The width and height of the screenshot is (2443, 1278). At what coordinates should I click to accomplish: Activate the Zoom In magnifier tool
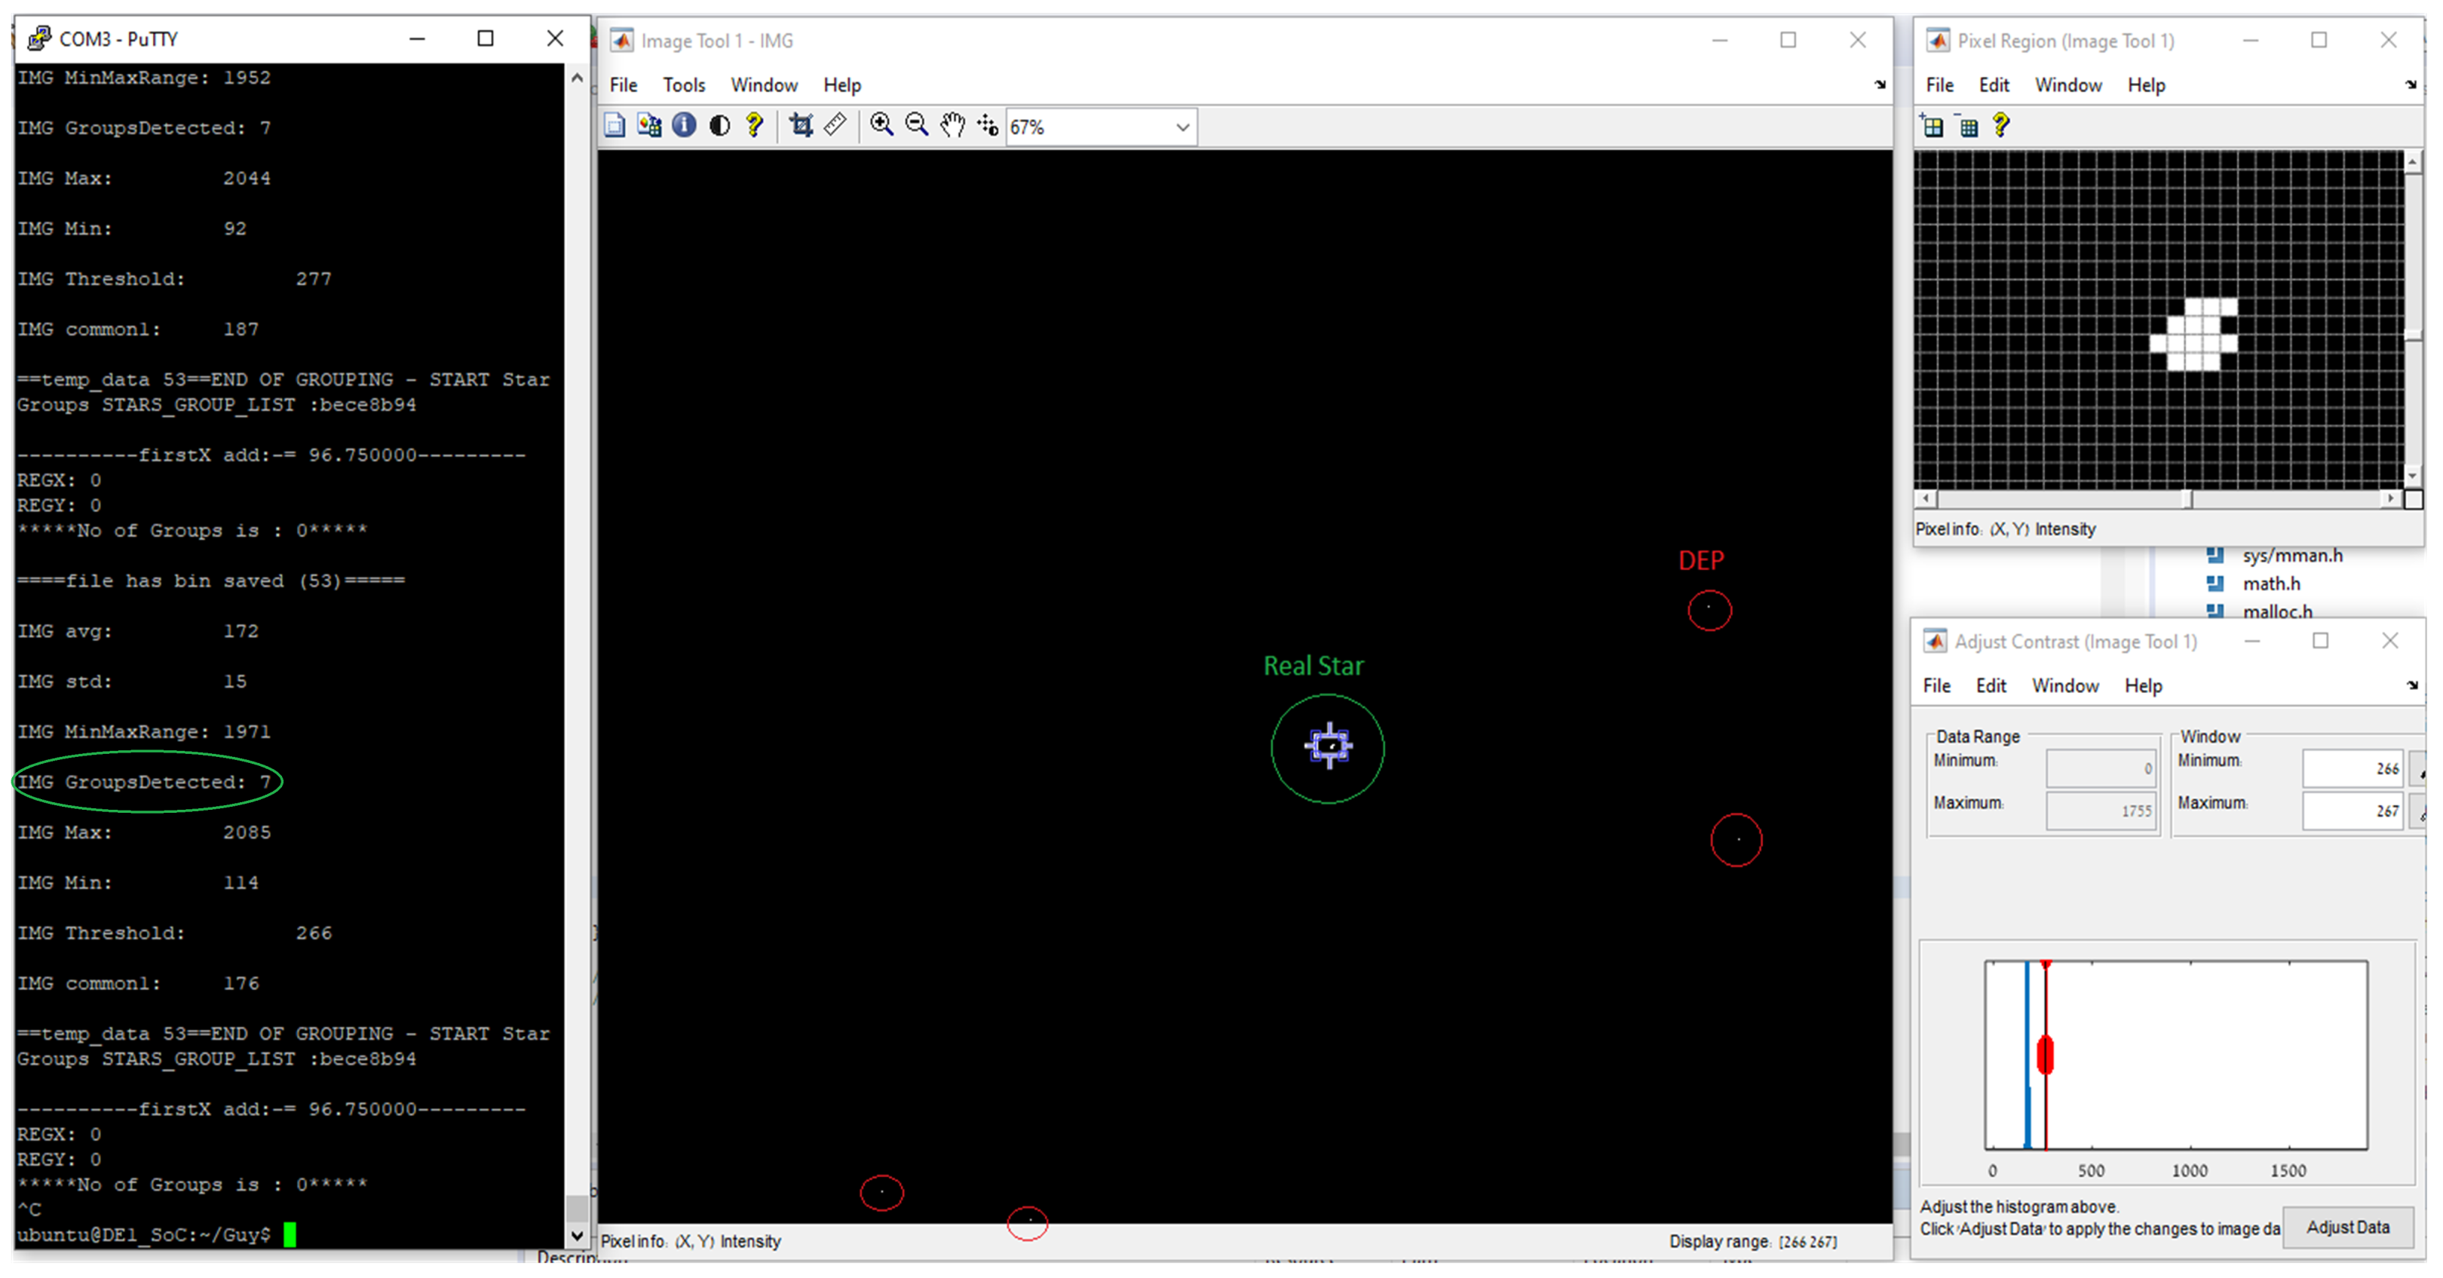point(881,125)
